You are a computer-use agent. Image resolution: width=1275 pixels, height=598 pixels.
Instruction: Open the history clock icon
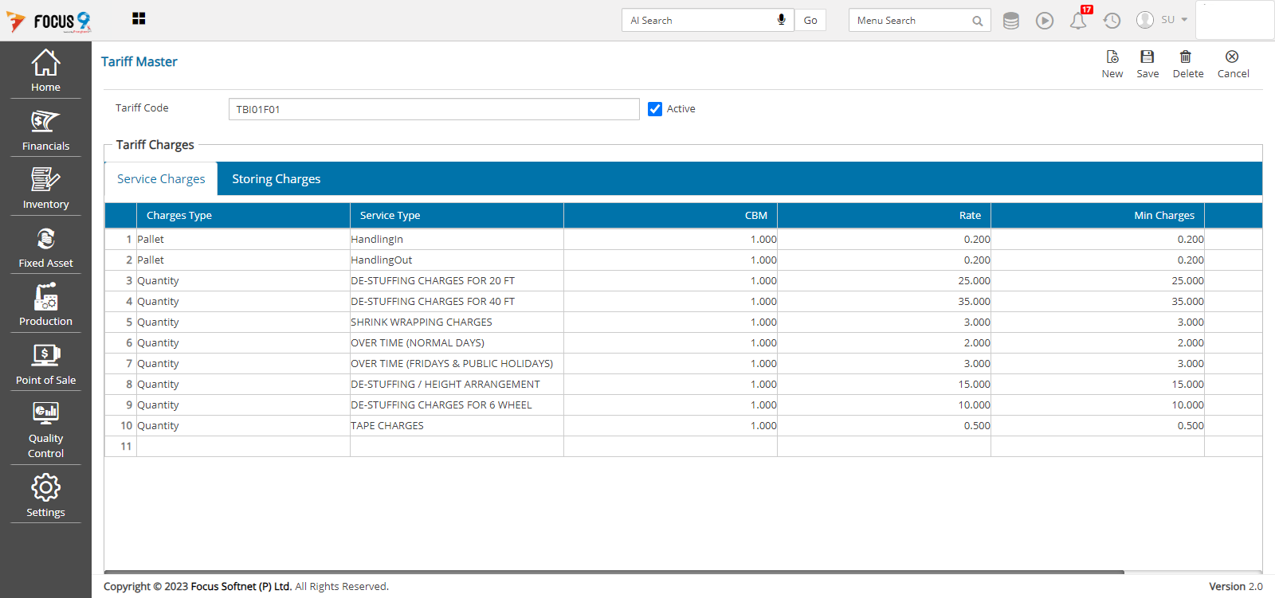[x=1112, y=21]
